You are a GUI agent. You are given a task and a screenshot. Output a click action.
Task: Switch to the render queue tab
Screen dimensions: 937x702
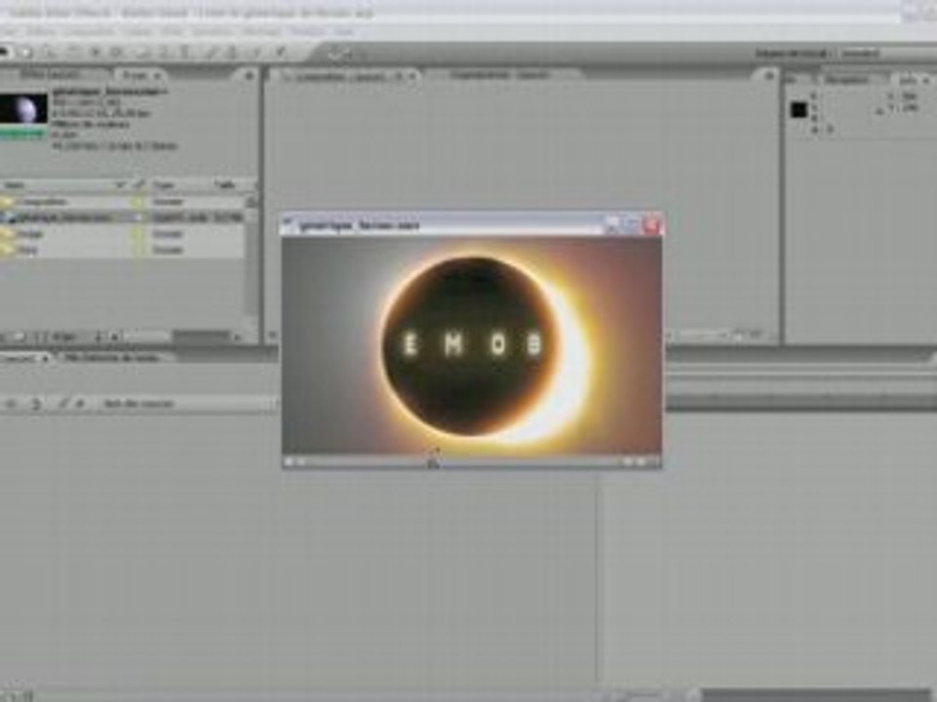point(112,358)
